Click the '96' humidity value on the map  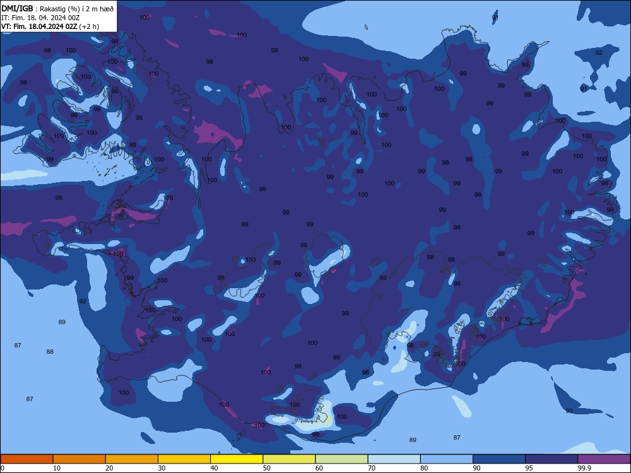pyautogui.click(x=365, y=373)
